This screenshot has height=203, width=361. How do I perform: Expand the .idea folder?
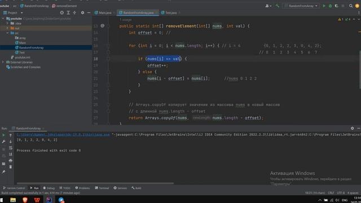(x=7, y=24)
